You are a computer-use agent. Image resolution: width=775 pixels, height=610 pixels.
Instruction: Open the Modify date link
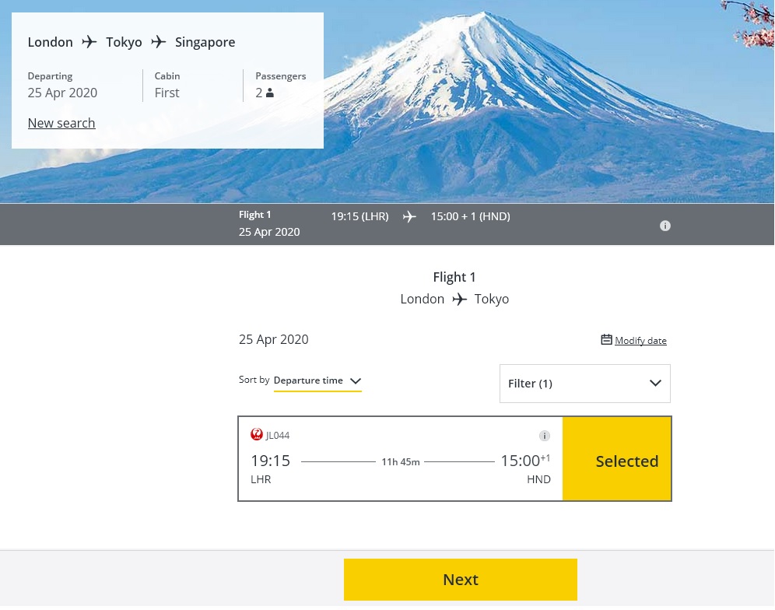pyautogui.click(x=640, y=341)
